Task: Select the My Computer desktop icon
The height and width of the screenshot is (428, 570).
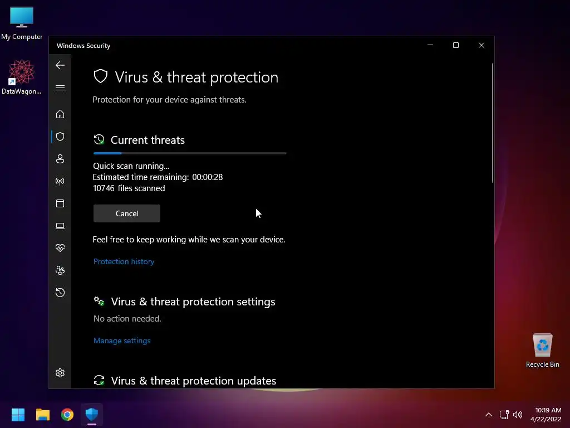Action: click(x=22, y=23)
